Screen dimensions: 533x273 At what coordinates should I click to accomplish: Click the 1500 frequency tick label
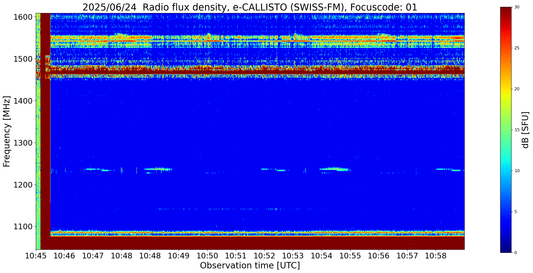[x=23, y=59]
